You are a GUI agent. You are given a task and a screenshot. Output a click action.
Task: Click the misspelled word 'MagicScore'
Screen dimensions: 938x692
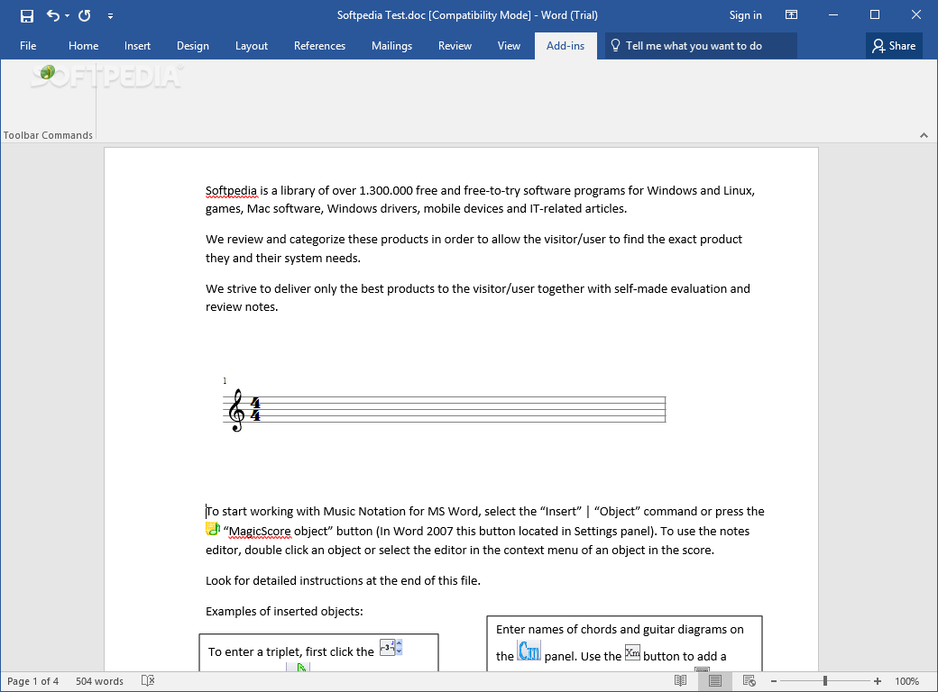tap(260, 532)
